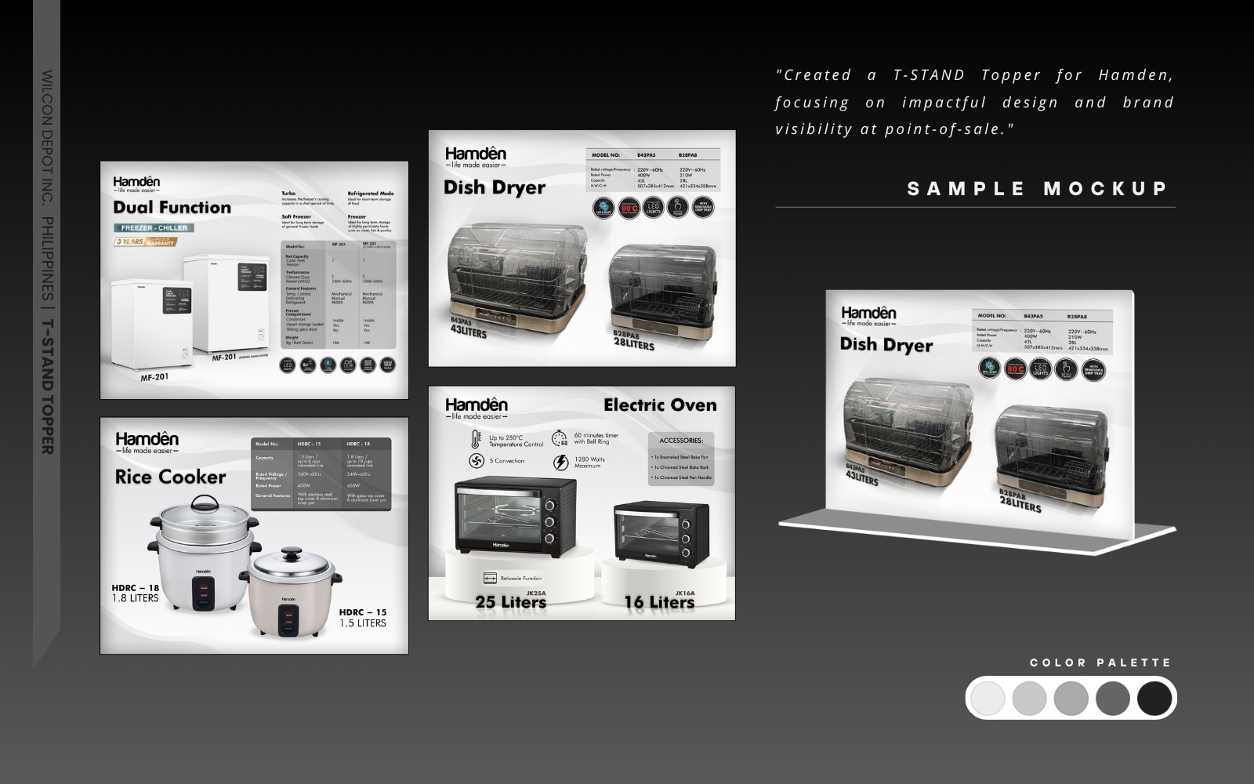Click the lightning bolt wattage icon

(560, 462)
